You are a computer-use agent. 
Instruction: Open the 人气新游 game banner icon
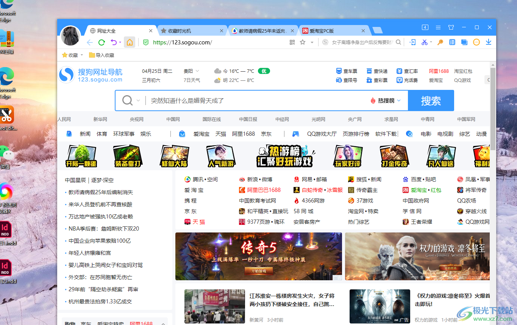click(222, 156)
